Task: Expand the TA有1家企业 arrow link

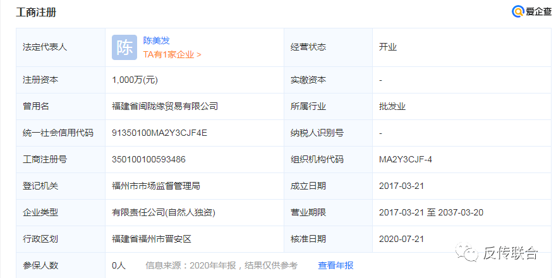Action: pos(172,54)
